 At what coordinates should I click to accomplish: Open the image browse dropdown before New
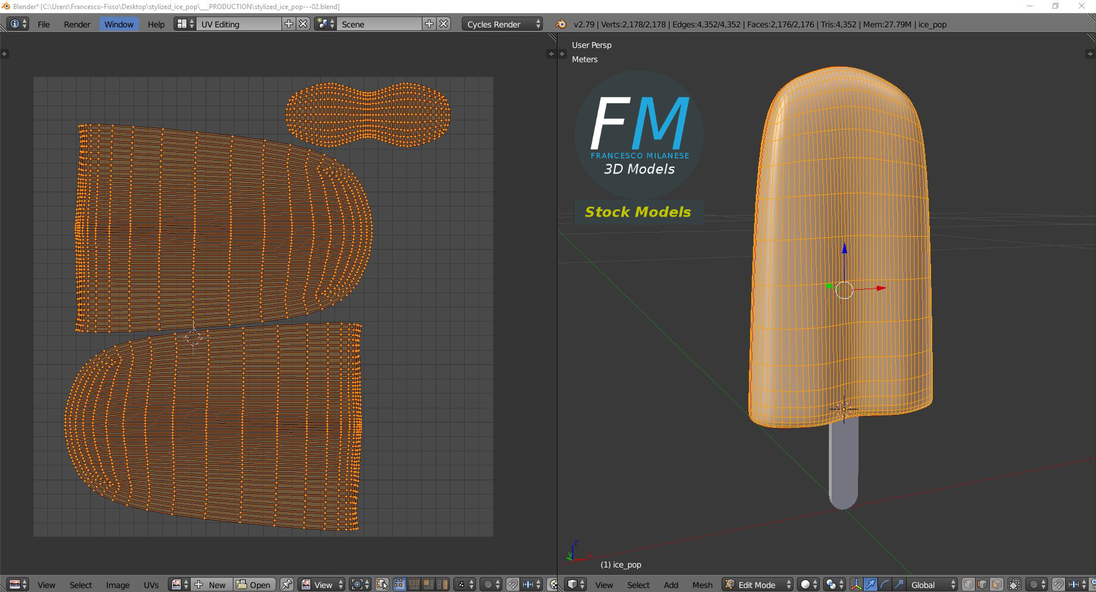coord(180,585)
